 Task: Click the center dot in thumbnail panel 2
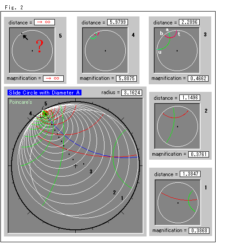click(x=178, y=126)
